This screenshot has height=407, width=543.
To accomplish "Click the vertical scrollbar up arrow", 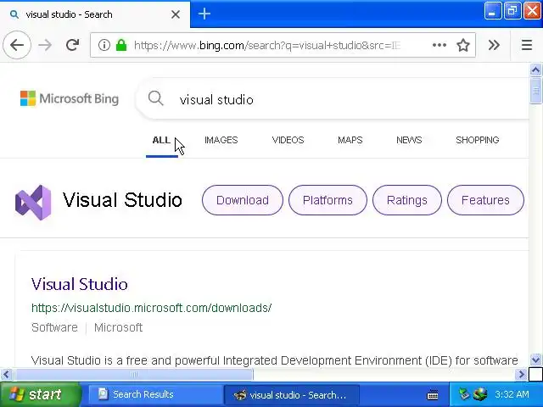I will (535, 70).
